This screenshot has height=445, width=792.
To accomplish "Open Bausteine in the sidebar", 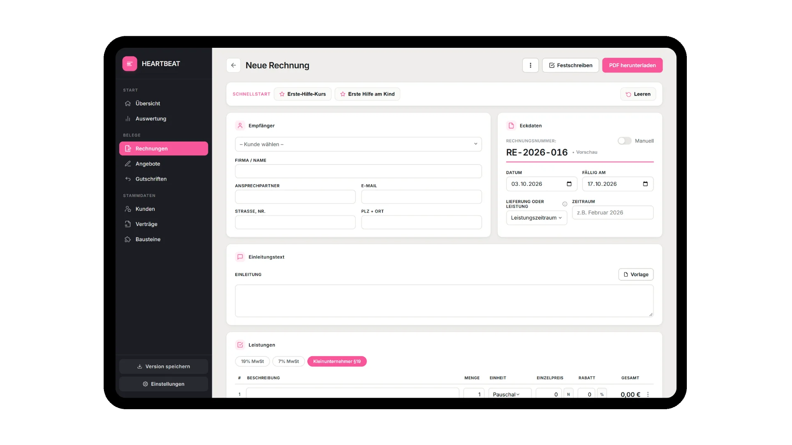I will coord(163,239).
